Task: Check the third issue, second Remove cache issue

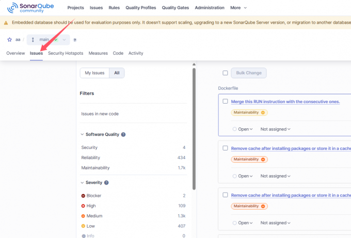Action: (x=225, y=195)
